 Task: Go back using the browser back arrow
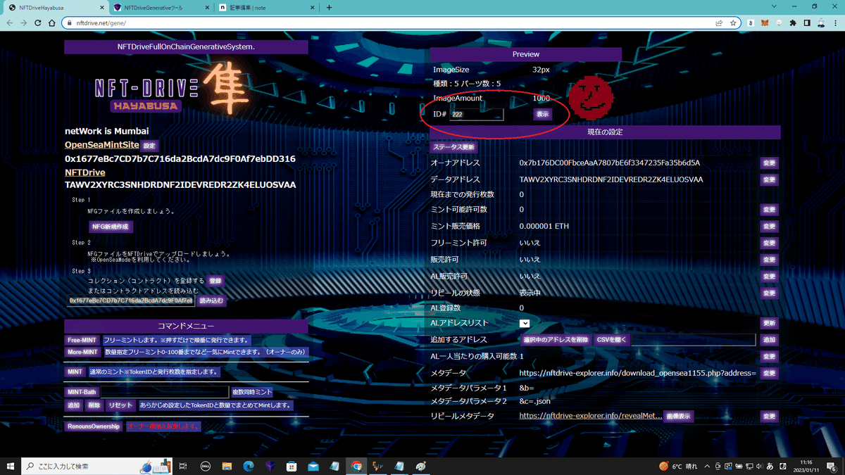(8, 23)
